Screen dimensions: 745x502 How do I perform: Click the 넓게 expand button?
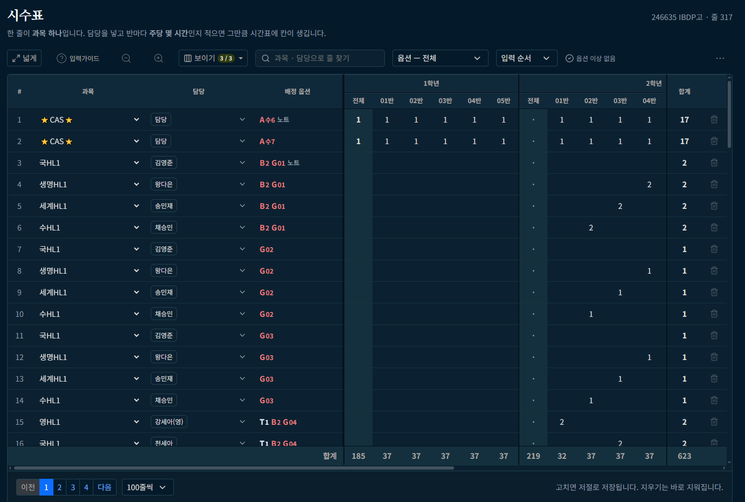tap(24, 58)
